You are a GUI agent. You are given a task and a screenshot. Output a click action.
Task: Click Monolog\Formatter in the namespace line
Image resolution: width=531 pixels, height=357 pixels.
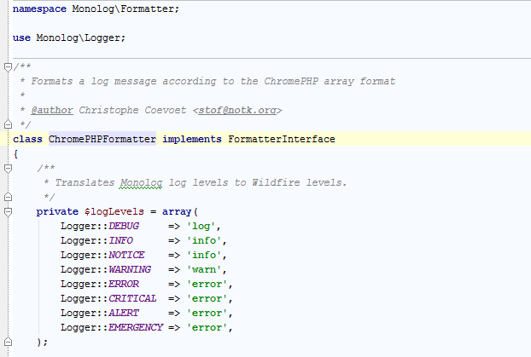[x=123, y=9]
